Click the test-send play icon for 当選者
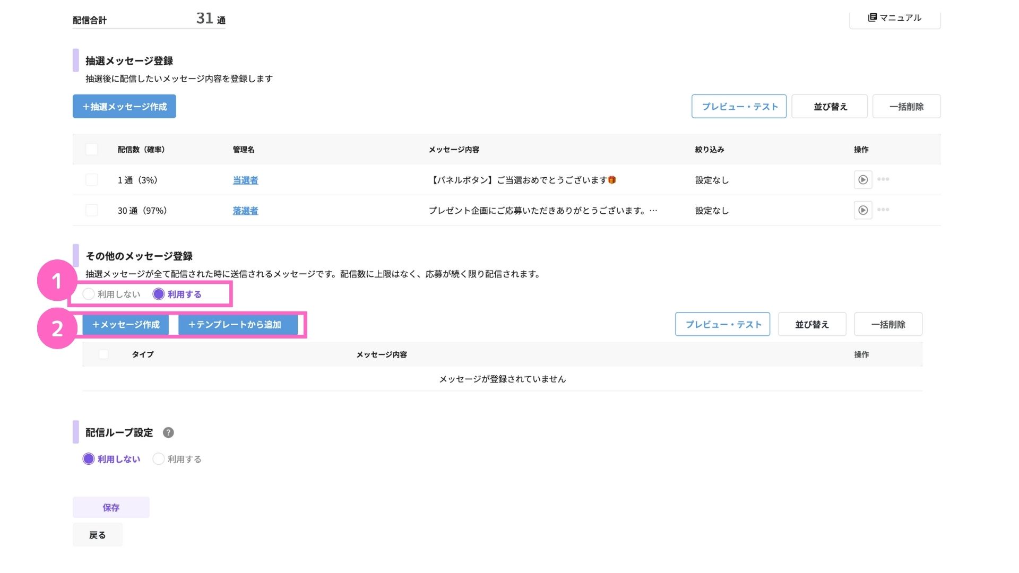The height and width of the screenshot is (573, 1019). (x=863, y=180)
